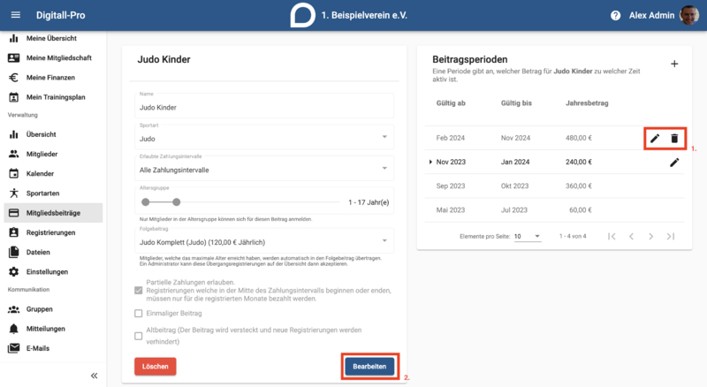Click the Mitglieder people icon
The image size is (707, 387).
click(x=14, y=154)
